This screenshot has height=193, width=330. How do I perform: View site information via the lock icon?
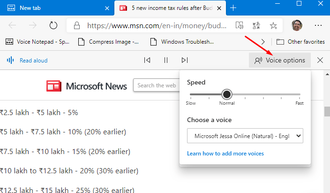click(77, 25)
